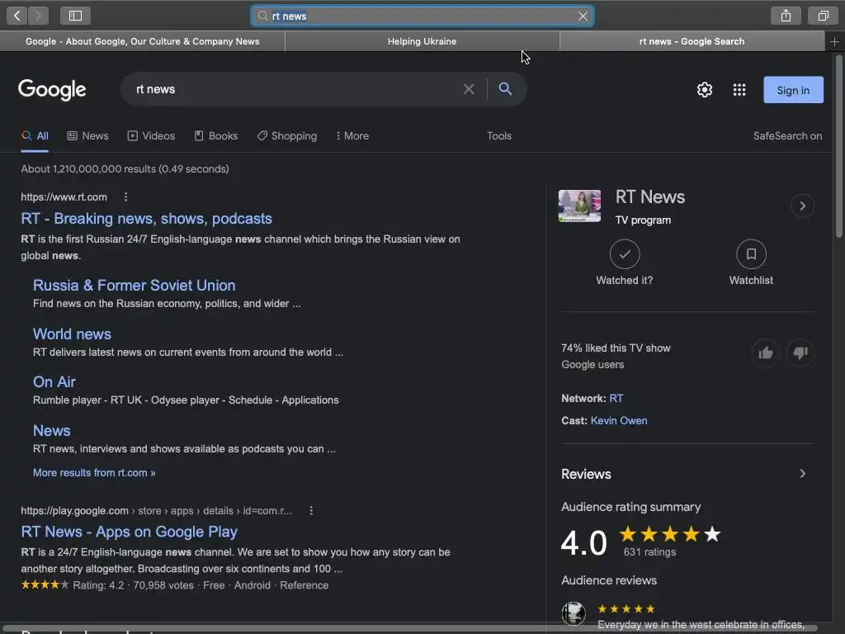Open the Share button in the toolbar

(x=786, y=16)
